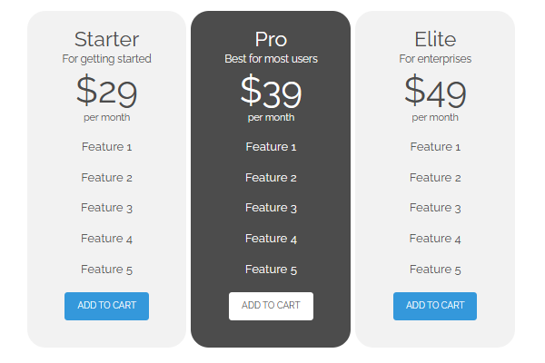Image resolution: width=545 pixels, height=363 pixels.
Task: Click "For getting started" subtitle
Action: [x=106, y=59]
